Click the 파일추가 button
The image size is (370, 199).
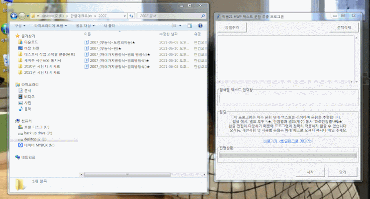click(x=232, y=27)
